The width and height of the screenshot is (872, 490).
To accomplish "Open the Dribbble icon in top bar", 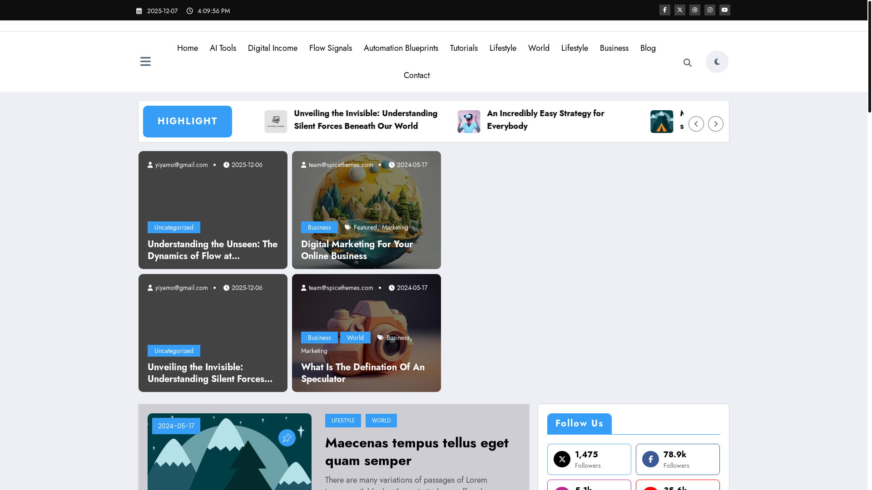I will pyautogui.click(x=694, y=10).
